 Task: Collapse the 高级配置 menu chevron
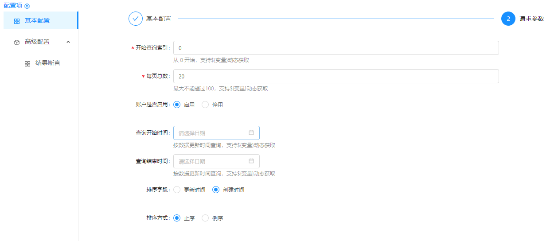(x=68, y=42)
